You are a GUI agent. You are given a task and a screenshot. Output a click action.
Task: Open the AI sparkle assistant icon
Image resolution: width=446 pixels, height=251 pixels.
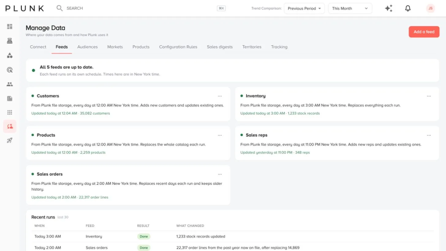point(389,8)
